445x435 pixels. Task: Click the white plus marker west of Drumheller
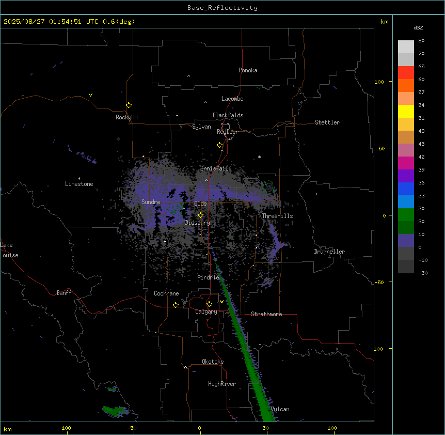coord(316,194)
